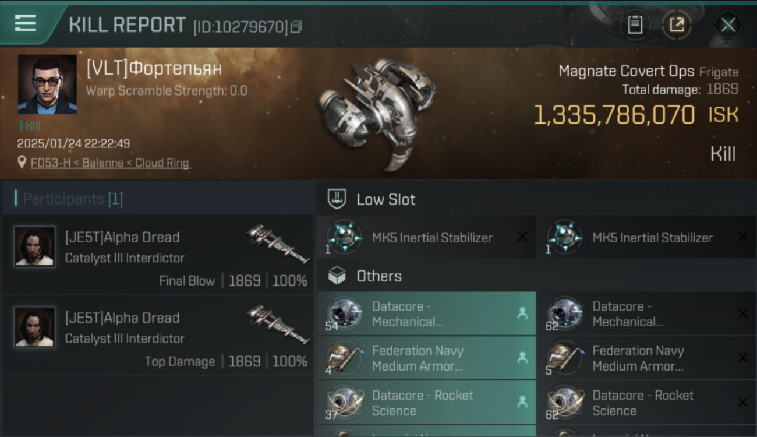Open the hamburger main menu
The width and height of the screenshot is (757, 437).
(25, 23)
